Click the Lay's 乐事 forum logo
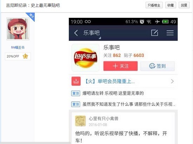 [x=85, y=58]
